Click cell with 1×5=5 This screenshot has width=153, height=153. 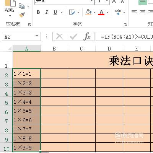pyautogui.click(x=26, y=111)
